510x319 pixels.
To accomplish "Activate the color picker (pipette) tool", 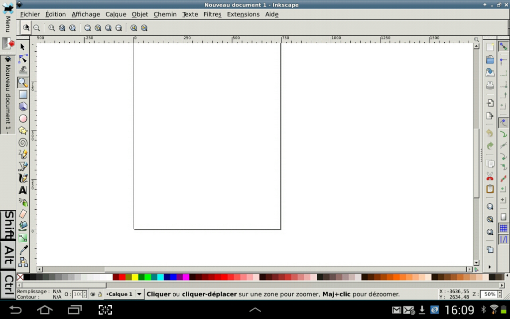I will [22, 250].
